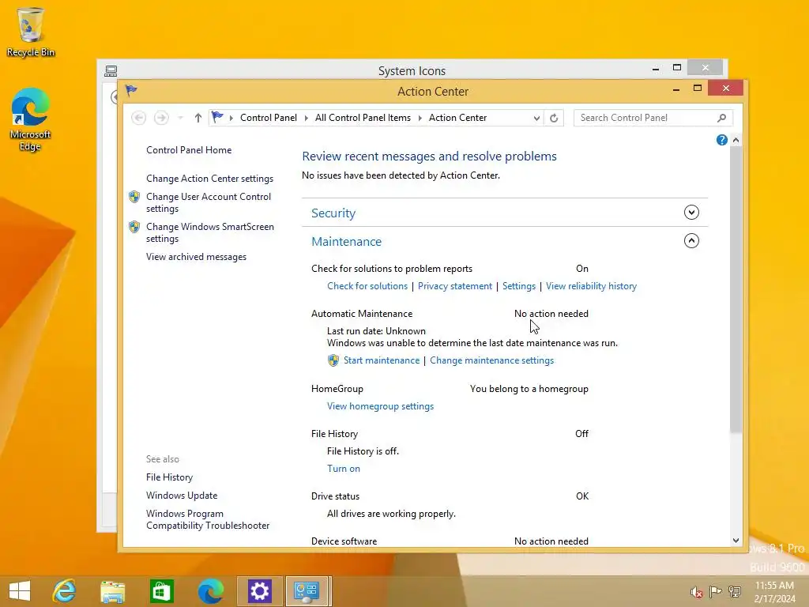Expand the chevron before Control Panel in the breadcrumb
Image resolution: width=809 pixels, height=607 pixels.
[231, 118]
